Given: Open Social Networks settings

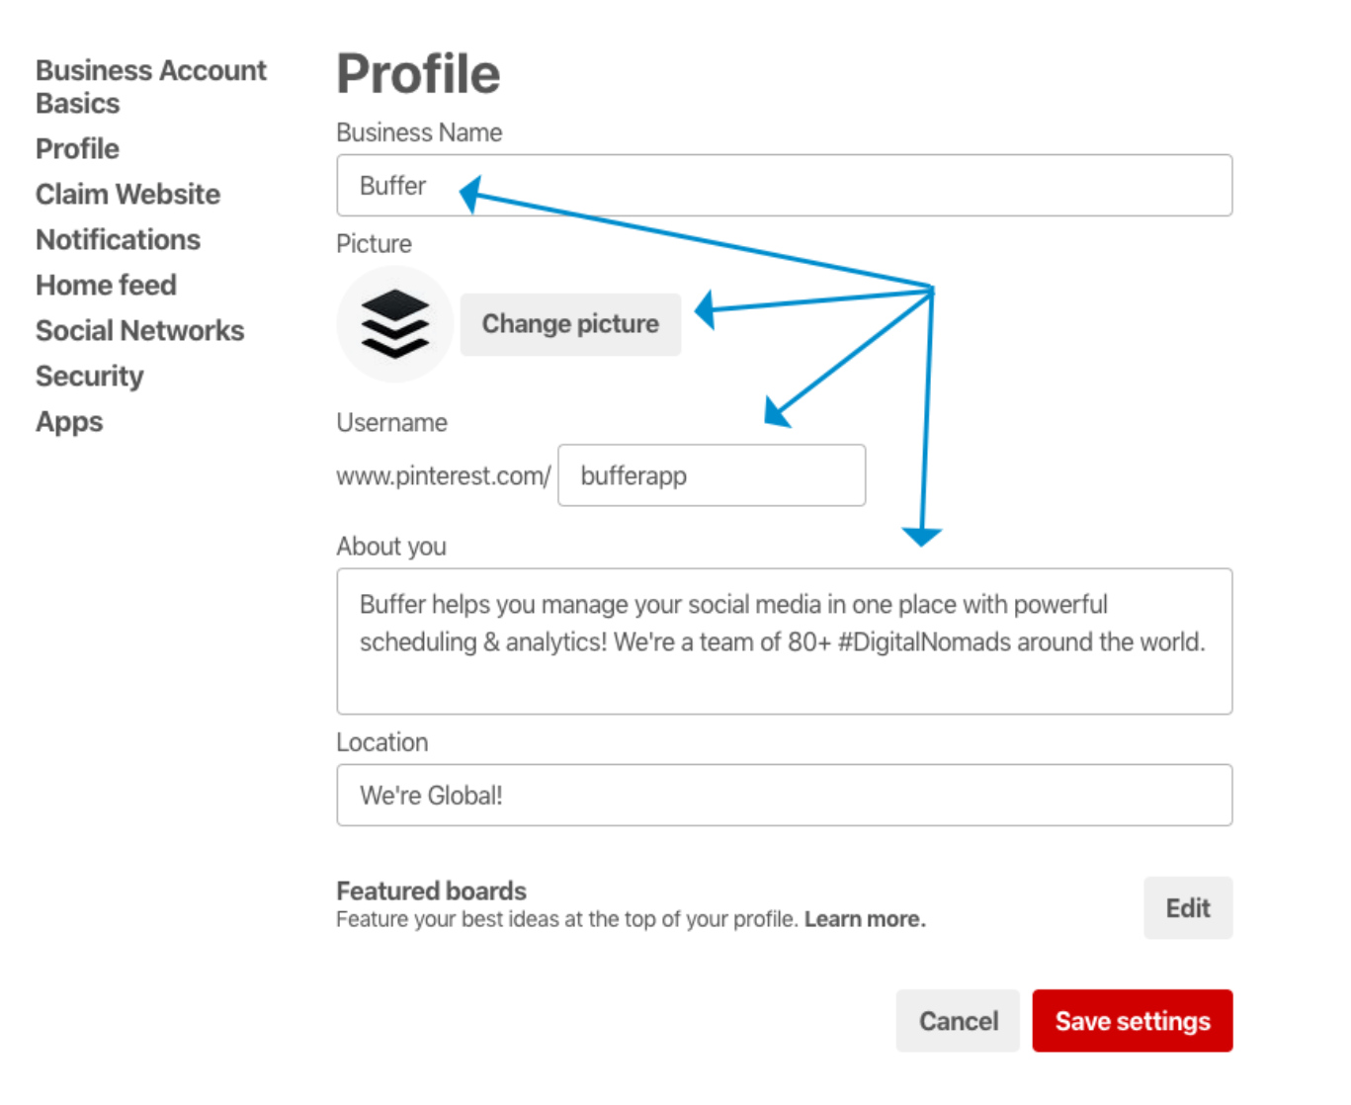Looking at the screenshot, I should point(139,331).
